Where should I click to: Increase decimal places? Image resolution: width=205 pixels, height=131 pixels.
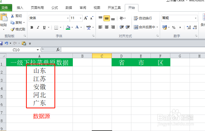(x=189, y=27)
